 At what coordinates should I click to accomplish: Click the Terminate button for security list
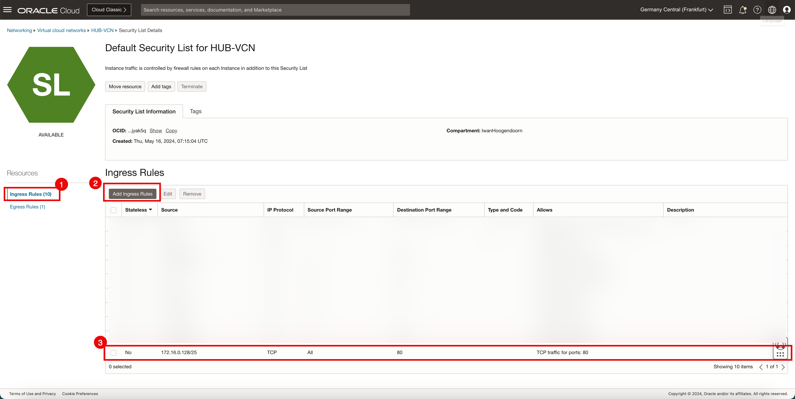(x=192, y=86)
